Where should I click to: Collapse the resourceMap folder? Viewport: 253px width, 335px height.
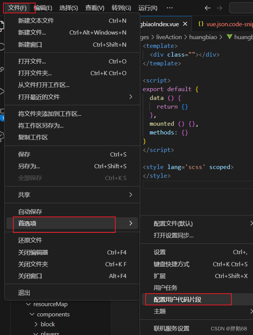(28, 304)
